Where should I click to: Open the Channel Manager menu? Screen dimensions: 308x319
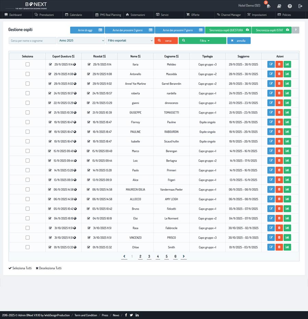click(x=228, y=15)
